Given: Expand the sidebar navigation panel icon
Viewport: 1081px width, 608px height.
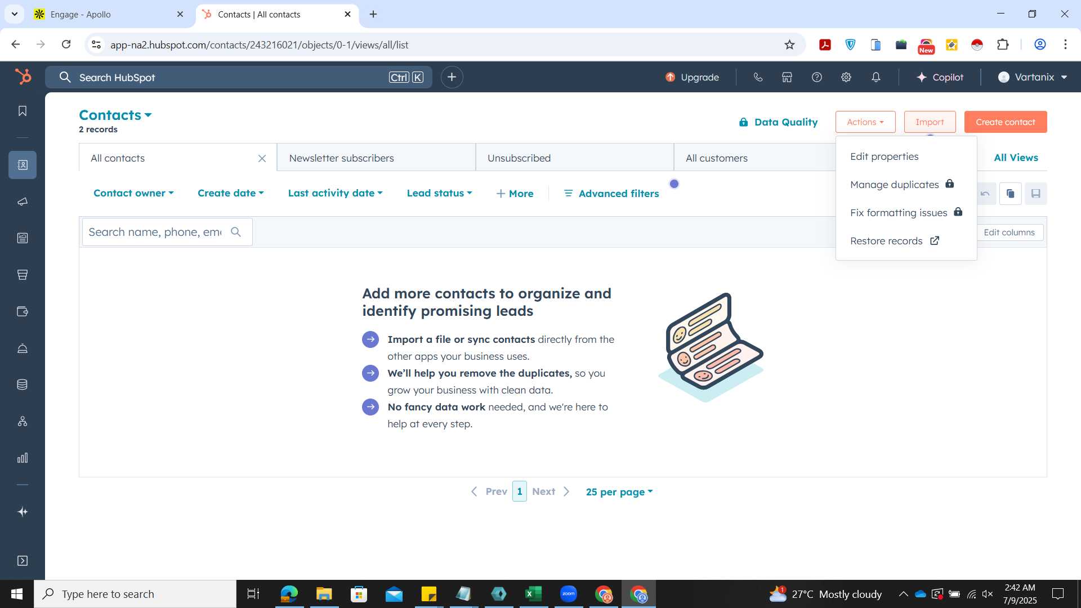Looking at the screenshot, I should click(23, 561).
